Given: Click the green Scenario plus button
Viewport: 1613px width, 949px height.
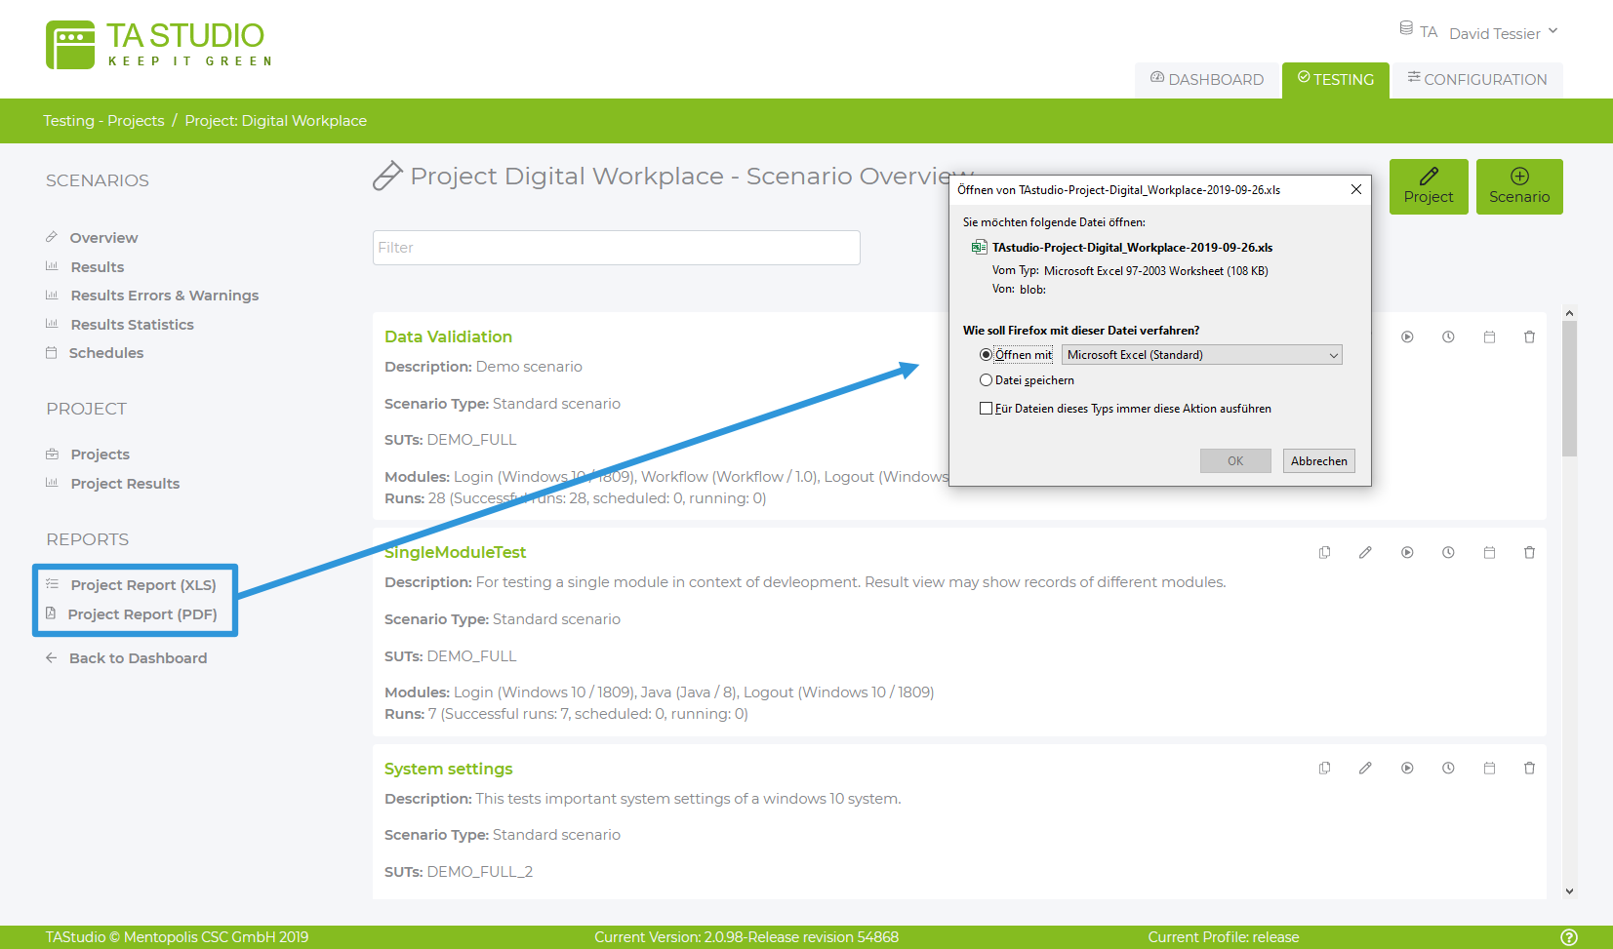Looking at the screenshot, I should [1518, 186].
